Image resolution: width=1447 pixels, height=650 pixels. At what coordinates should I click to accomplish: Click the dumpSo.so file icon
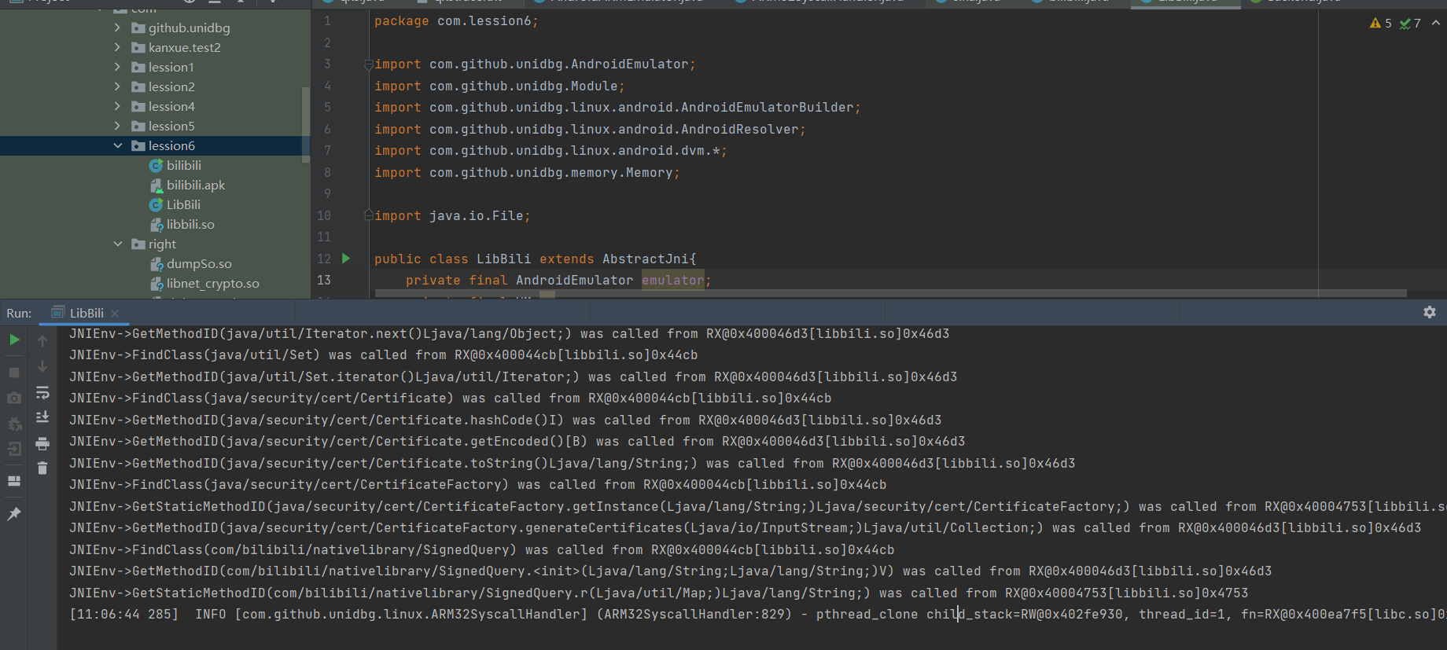[x=156, y=263]
